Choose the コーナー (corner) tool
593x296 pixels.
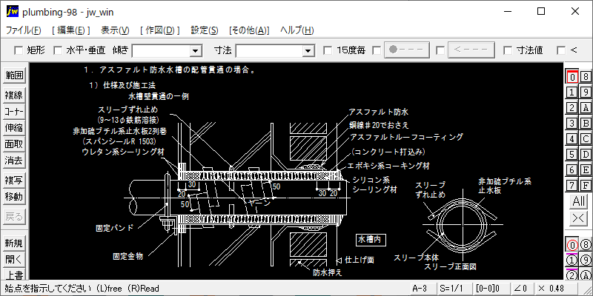[x=14, y=111]
